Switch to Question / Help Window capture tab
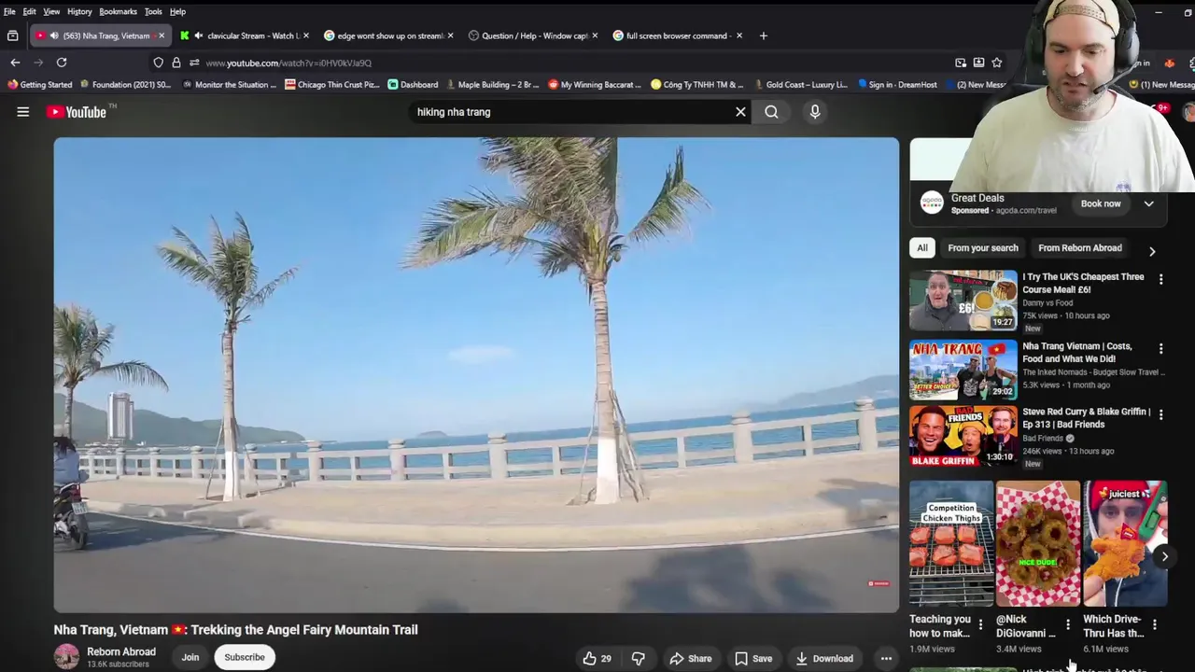1195x672 pixels. pos(534,35)
